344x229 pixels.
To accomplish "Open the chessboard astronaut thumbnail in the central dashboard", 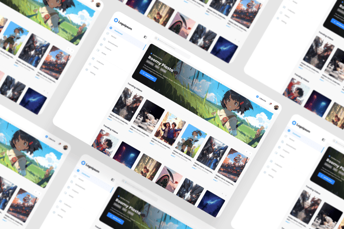I will pos(149,117).
